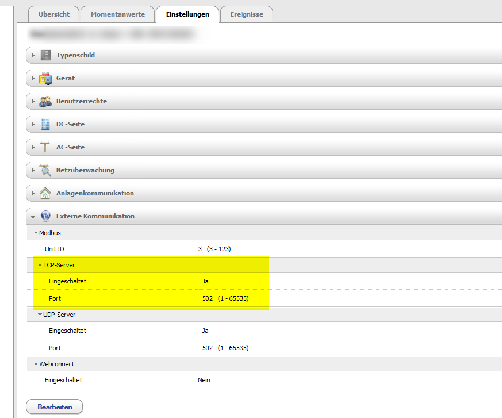The width and height of the screenshot is (502, 418).
Task: Click the Modbus group label
Action: tap(49, 233)
